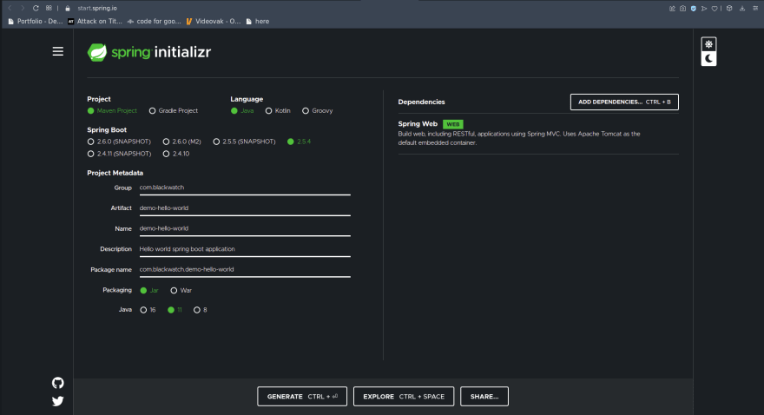764x415 pixels.
Task: Open the extensions cube icon
Action: (x=729, y=9)
